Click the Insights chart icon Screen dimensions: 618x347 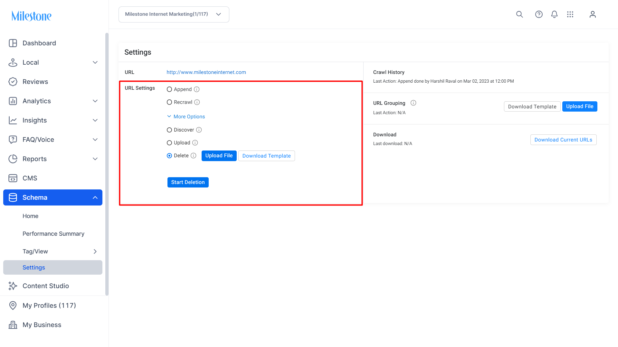tap(13, 120)
